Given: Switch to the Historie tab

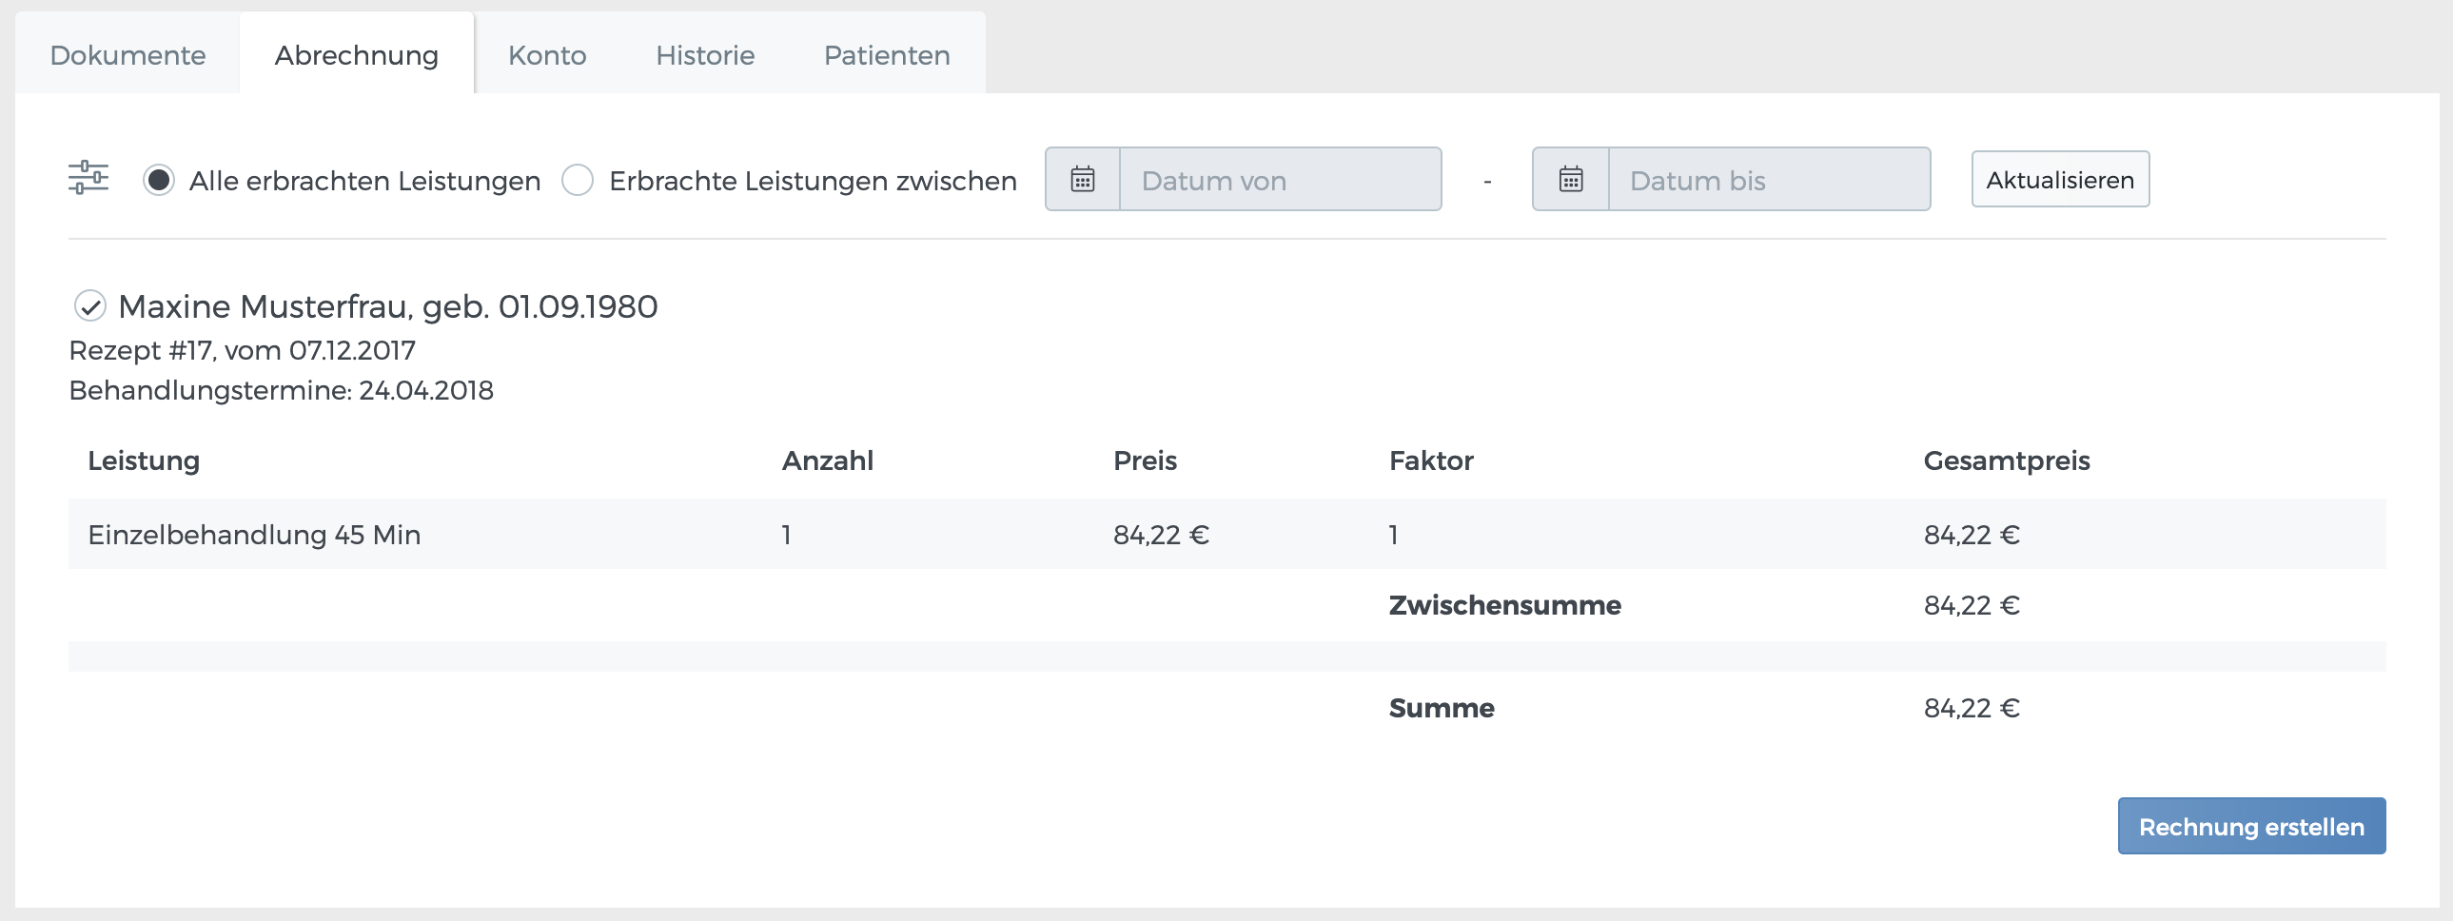Looking at the screenshot, I should coord(704,55).
